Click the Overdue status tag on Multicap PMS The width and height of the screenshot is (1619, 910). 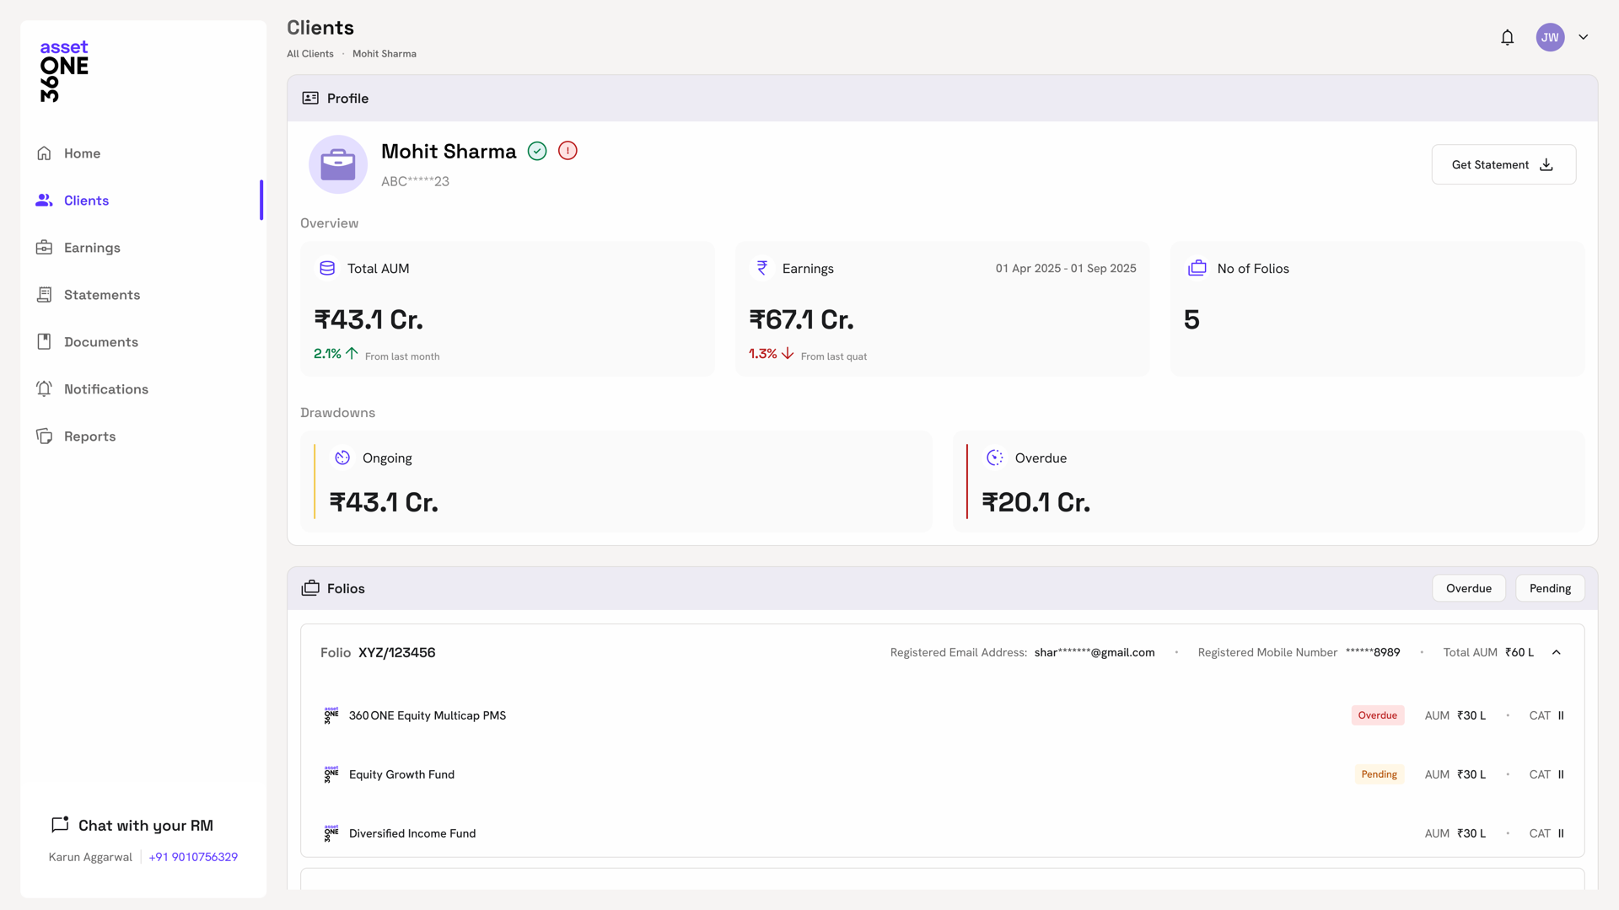click(x=1378, y=715)
